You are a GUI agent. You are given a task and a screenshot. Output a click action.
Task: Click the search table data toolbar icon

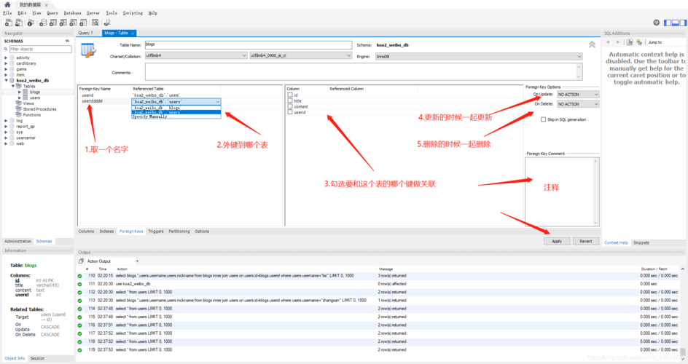point(95,23)
